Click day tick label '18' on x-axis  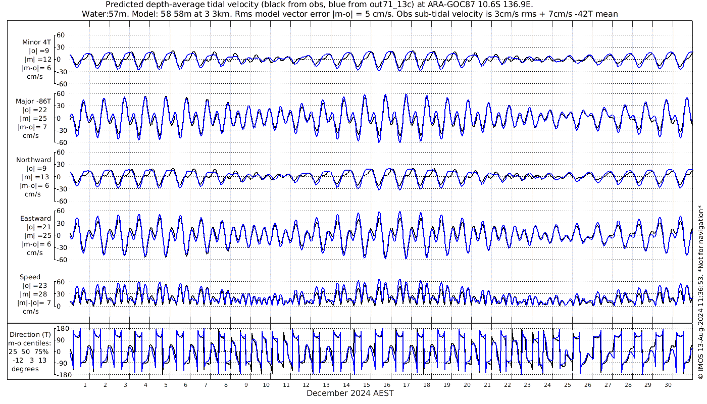coord(427,385)
